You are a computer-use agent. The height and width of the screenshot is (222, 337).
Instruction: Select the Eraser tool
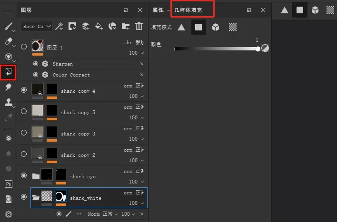[x=7, y=42]
